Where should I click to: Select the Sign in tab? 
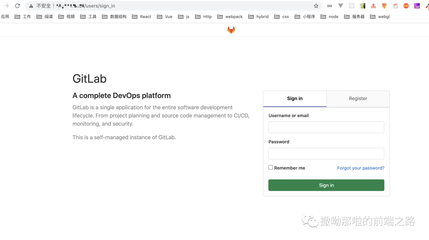pyautogui.click(x=295, y=98)
